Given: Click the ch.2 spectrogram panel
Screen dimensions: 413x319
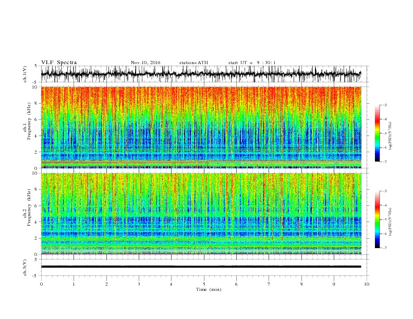Looking at the screenshot, I should pos(201,214).
